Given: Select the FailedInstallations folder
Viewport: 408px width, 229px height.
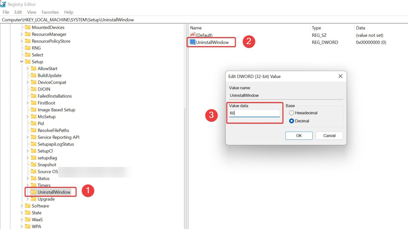Looking at the screenshot, I should coord(55,96).
